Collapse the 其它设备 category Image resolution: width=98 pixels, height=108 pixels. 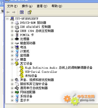point(12,64)
